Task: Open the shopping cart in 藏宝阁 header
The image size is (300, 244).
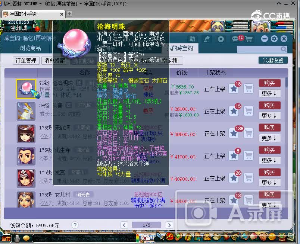Action: tap(249, 39)
